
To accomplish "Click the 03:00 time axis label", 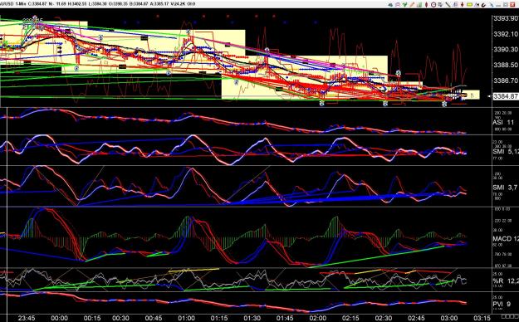I will 449,318.
